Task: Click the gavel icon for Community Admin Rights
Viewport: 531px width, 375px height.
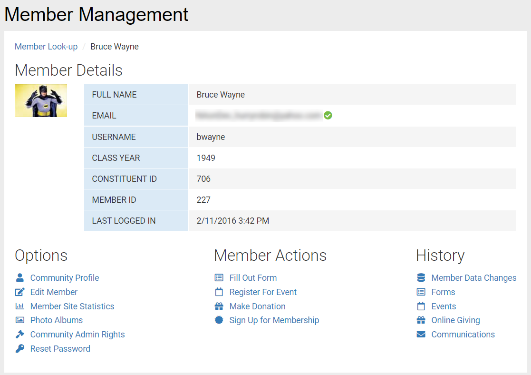Action: coord(19,334)
